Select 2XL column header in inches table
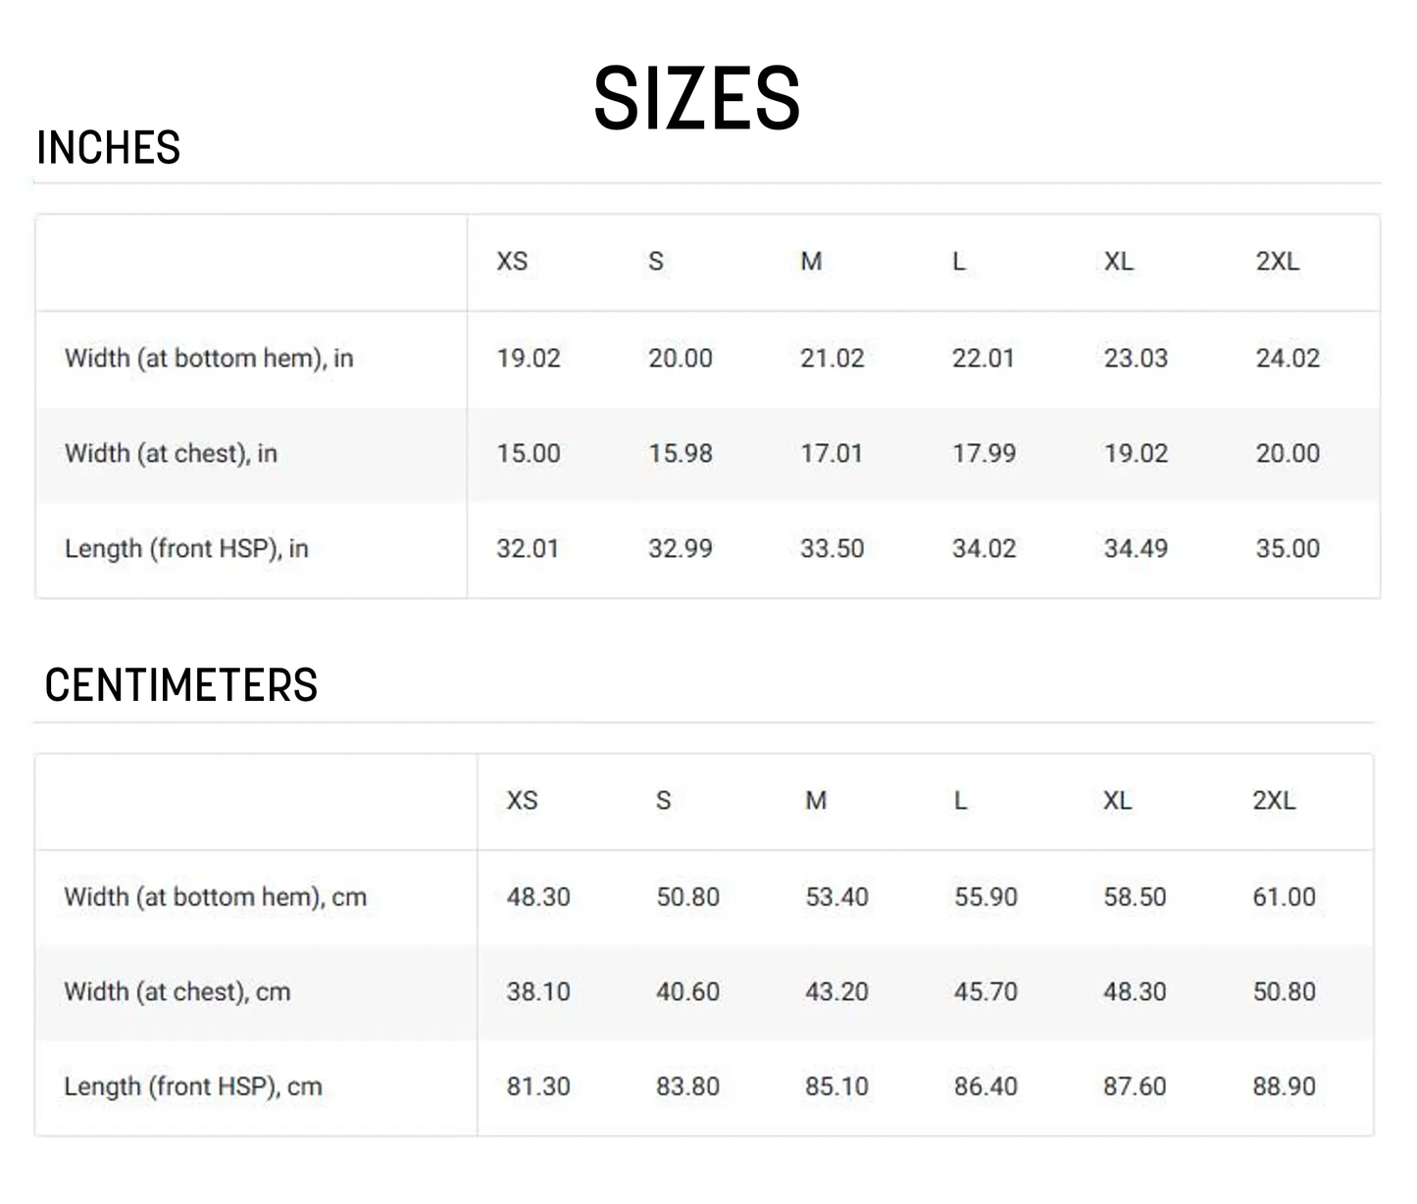This screenshot has height=1204, width=1417. tap(1277, 262)
